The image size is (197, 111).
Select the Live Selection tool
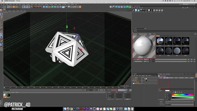[x=8, y=7]
